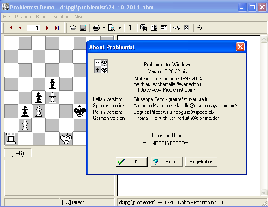Go to previous position arrow
The width and height of the screenshot is (268, 207).
[x=21, y=27]
